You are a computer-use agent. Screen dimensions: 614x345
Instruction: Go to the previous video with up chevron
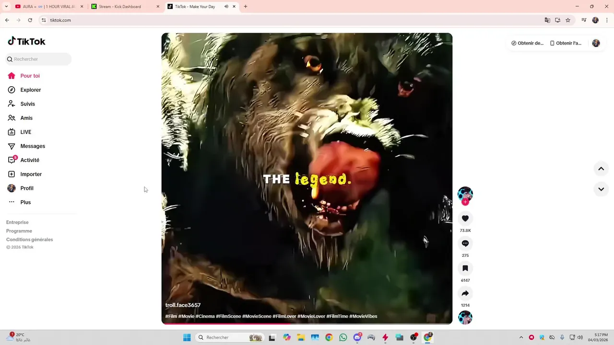pyautogui.click(x=601, y=169)
